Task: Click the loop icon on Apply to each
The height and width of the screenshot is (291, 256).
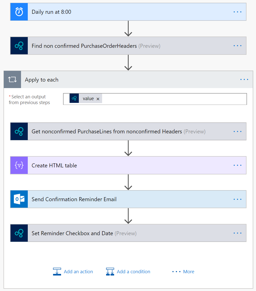Action: (x=13, y=80)
